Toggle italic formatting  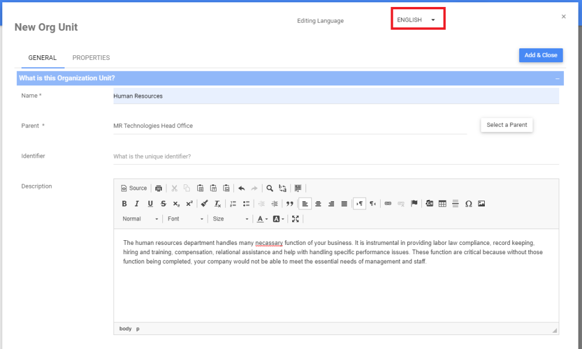coord(137,204)
